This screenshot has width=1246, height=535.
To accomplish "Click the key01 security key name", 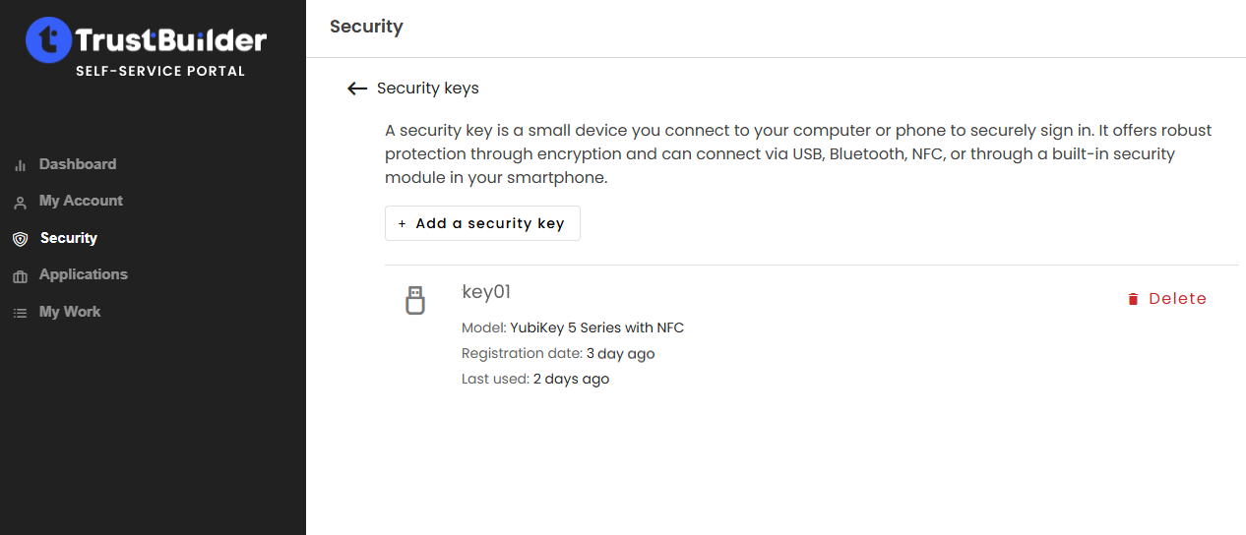I will [486, 292].
